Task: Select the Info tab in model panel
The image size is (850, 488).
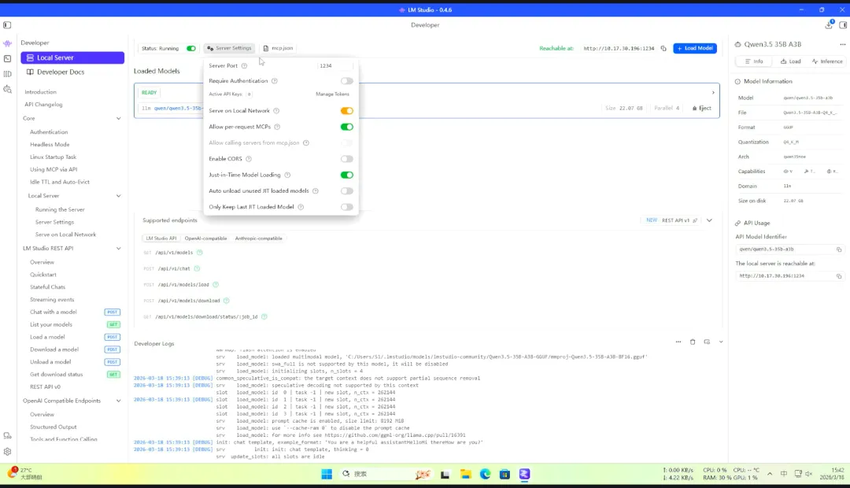Action: pyautogui.click(x=754, y=62)
